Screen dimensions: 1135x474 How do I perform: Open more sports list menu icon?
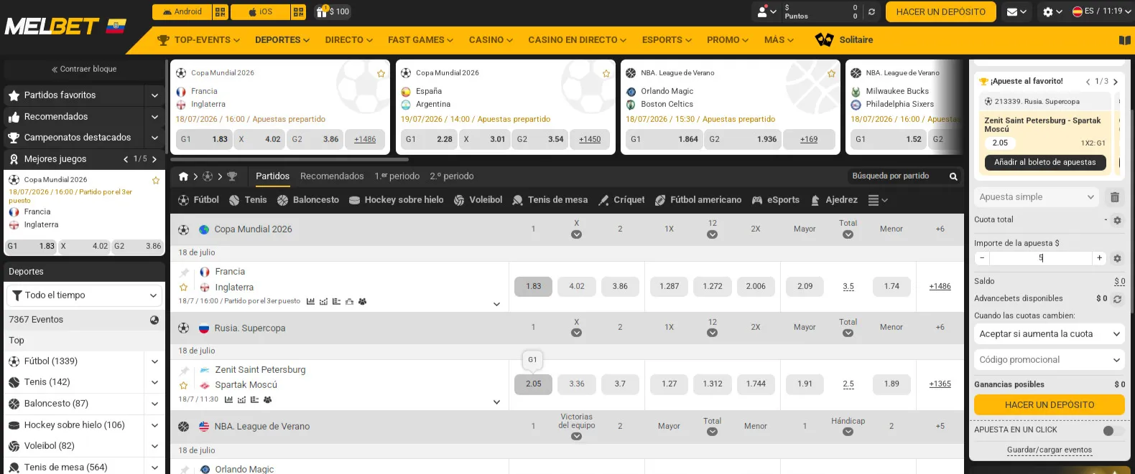[x=878, y=200]
